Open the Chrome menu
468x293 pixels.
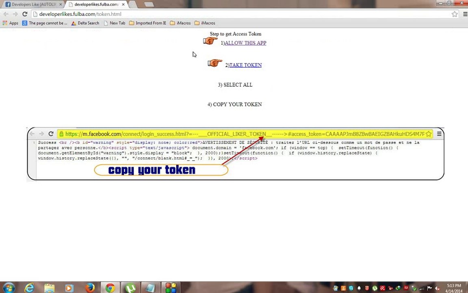pyautogui.click(x=465, y=14)
